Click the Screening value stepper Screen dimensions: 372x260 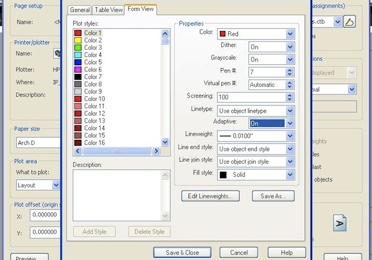point(290,97)
